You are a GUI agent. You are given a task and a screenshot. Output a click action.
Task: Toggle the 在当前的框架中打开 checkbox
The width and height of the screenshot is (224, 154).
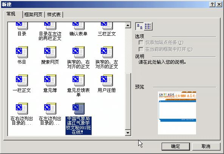141,49
